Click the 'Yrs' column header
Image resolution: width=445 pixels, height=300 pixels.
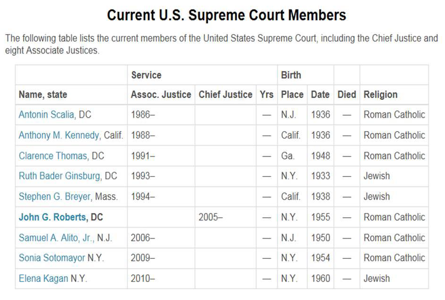pyautogui.click(x=267, y=95)
